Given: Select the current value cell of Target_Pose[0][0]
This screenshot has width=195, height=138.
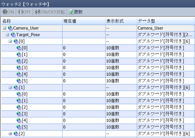Looking at the screenshot, I should 83,48.
